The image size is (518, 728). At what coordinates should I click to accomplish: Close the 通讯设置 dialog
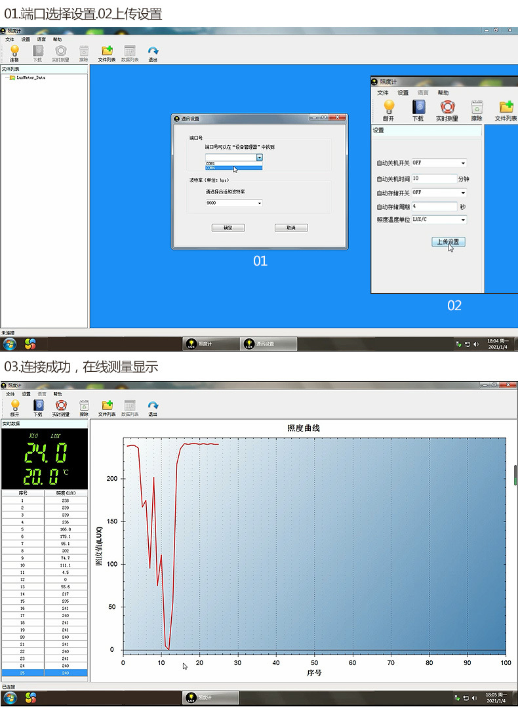point(338,117)
